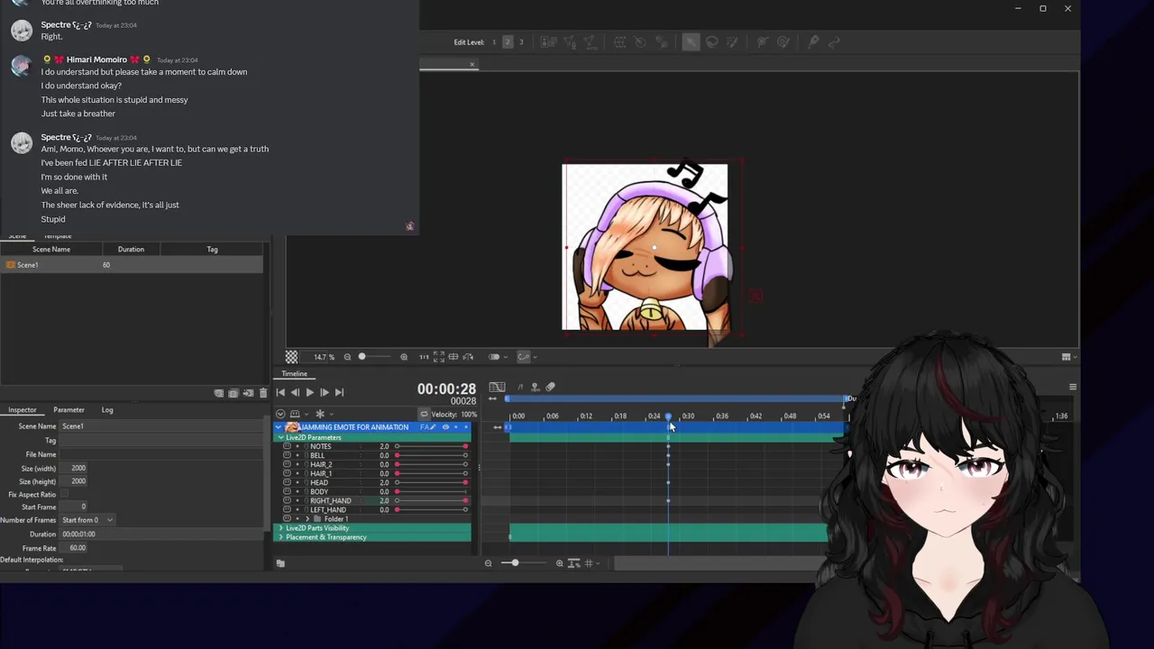This screenshot has height=649, width=1154.
Task: Switch to the Scene tab
Action: (x=17, y=236)
